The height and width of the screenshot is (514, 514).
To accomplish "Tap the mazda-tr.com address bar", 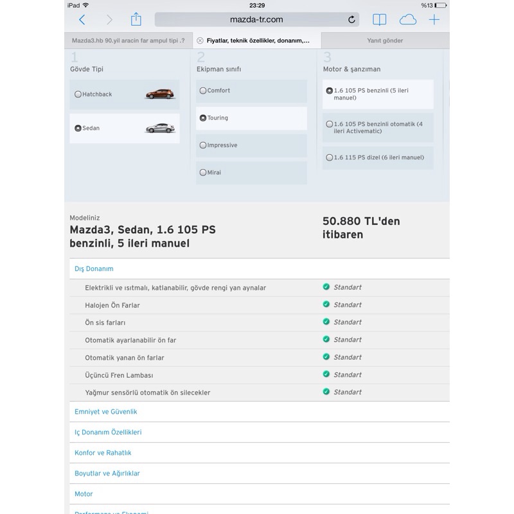I will [x=256, y=20].
